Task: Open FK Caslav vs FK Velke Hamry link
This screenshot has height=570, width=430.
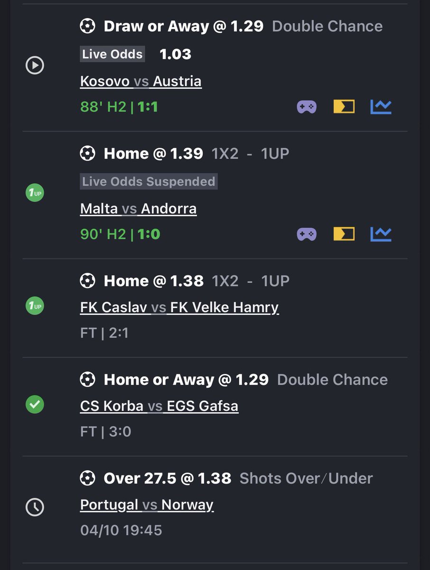Action: [x=179, y=307]
